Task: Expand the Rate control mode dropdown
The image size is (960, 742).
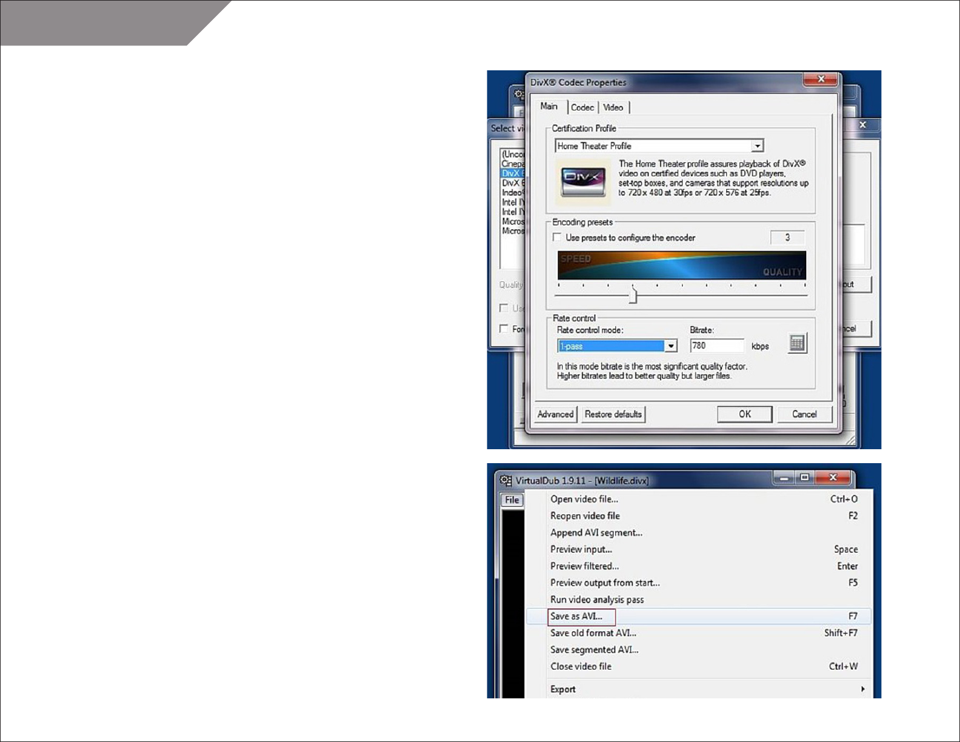Action: 670,346
